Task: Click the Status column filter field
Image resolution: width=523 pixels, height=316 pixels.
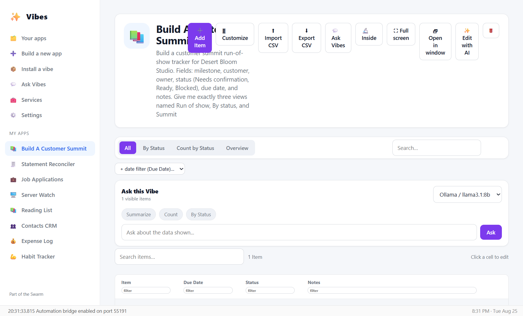Action: [270, 290]
